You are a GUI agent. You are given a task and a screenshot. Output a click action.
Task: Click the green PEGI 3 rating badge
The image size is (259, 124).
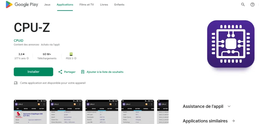(71, 54)
